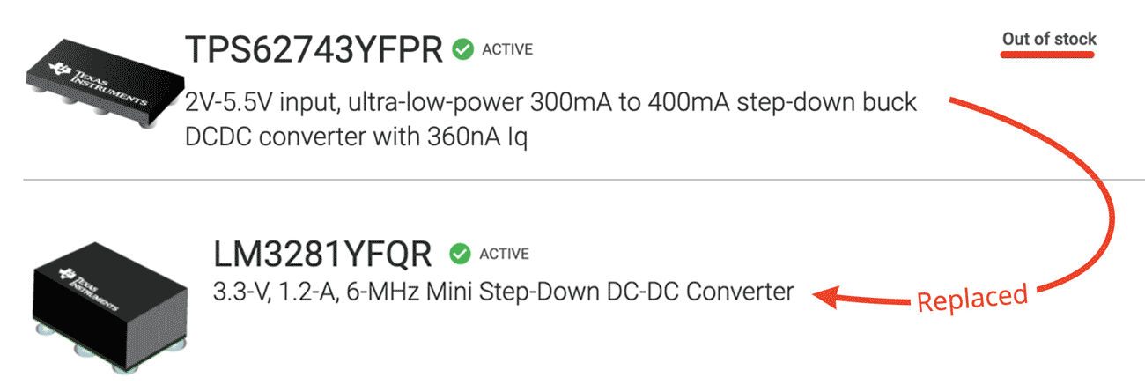This screenshot has height=392, width=1145.
Task: Select the ACTIVE status label for TPS62743YFPR
Action: [507, 50]
